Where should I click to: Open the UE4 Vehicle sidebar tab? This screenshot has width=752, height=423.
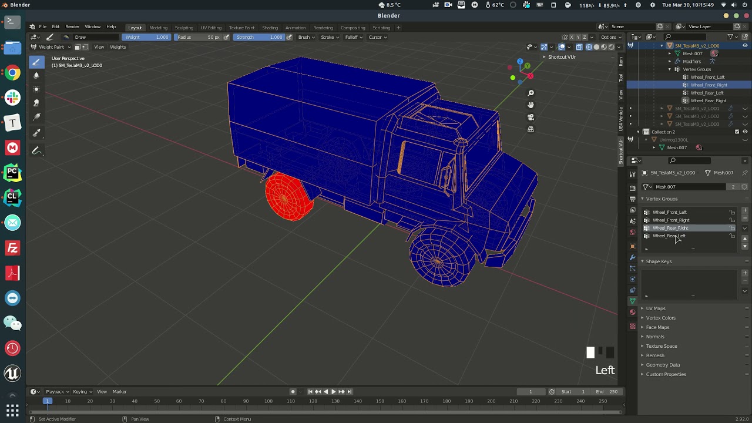pos(620,119)
